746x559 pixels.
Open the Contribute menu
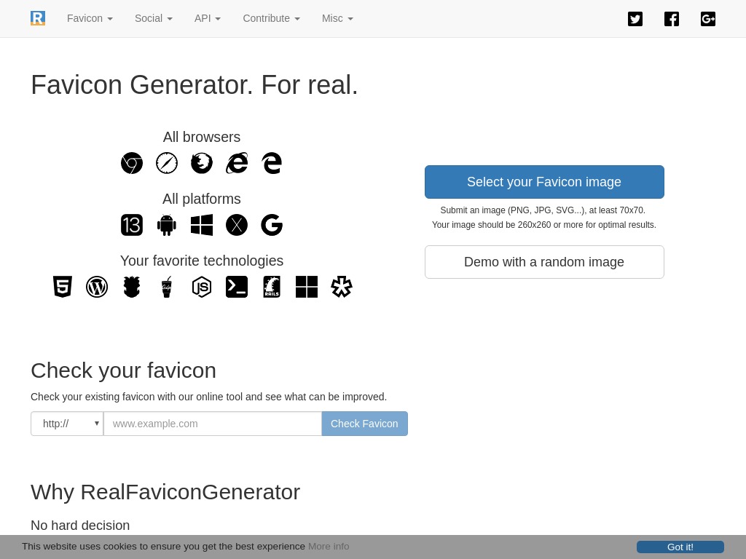pyautogui.click(x=271, y=18)
